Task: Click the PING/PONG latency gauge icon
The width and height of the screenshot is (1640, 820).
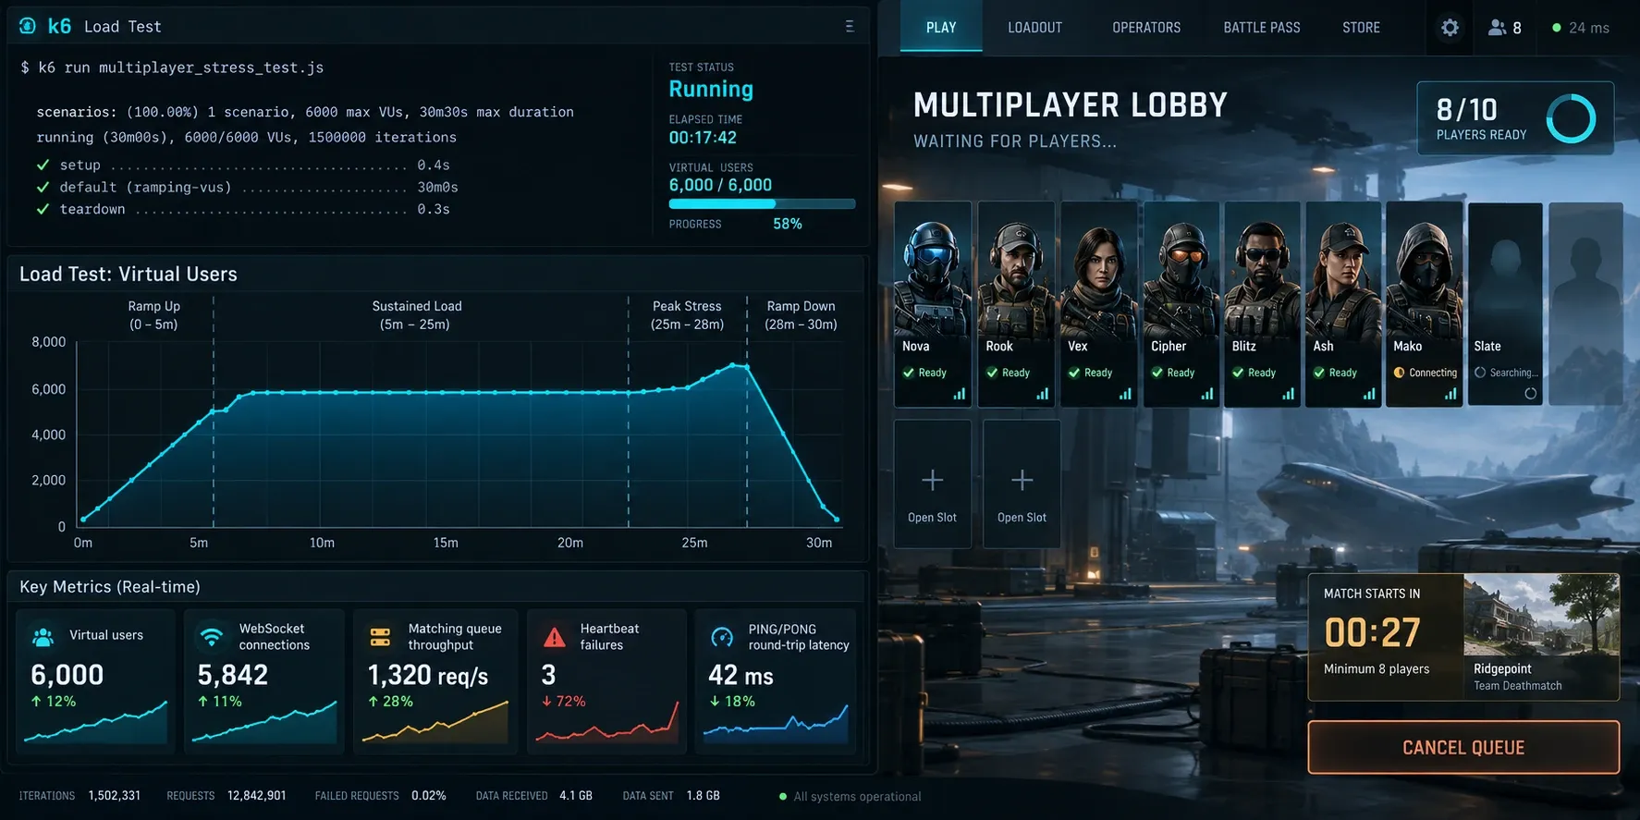Action: pos(722,637)
